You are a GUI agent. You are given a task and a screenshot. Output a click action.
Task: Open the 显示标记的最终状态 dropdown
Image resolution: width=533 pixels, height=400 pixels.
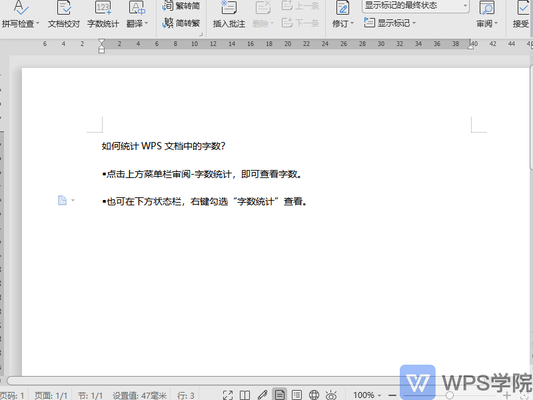[416, 6]
